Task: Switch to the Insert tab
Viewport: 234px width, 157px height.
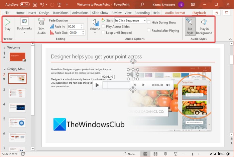Action: click(32, 13)
